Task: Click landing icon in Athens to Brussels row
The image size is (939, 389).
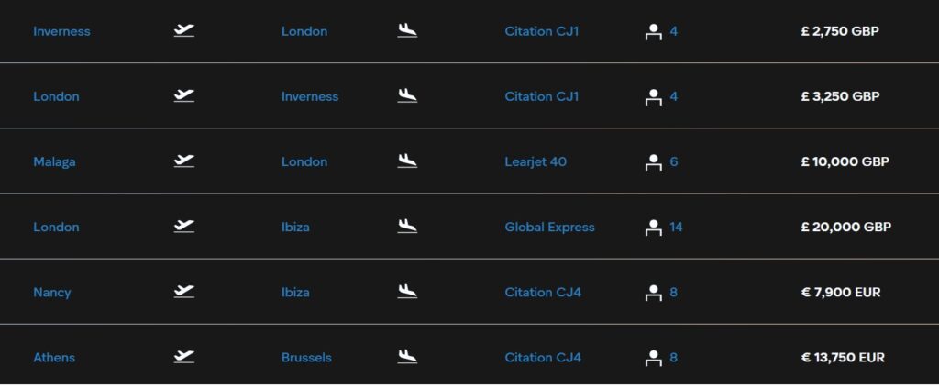Action: coord(407,357)
